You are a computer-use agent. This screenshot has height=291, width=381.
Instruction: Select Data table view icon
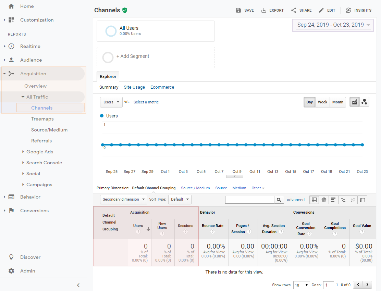tap(314, 200)
